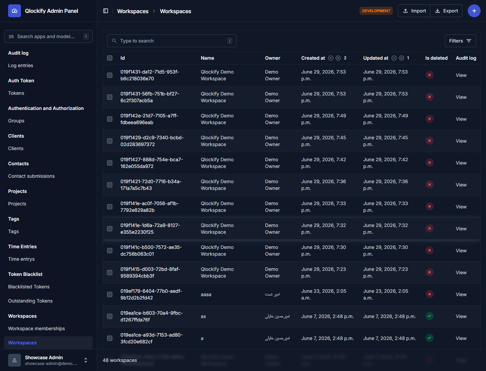
Task: Click the Type to search input field
Action: point(171,41)
